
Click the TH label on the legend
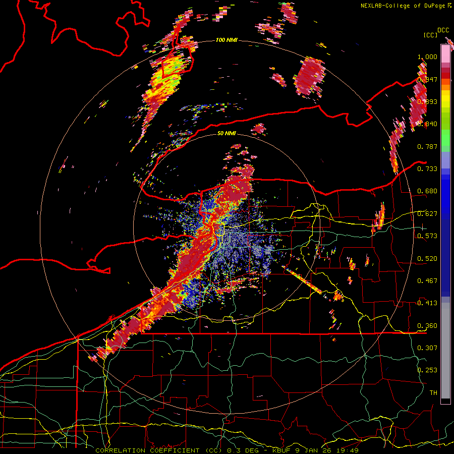433,393
